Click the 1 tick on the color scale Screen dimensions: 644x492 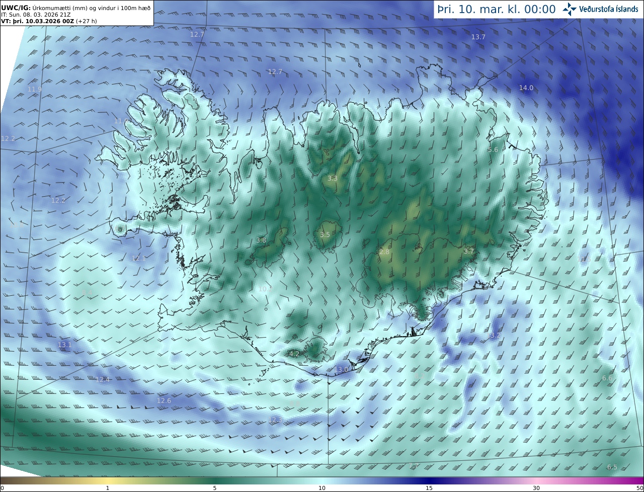[108, 488]
